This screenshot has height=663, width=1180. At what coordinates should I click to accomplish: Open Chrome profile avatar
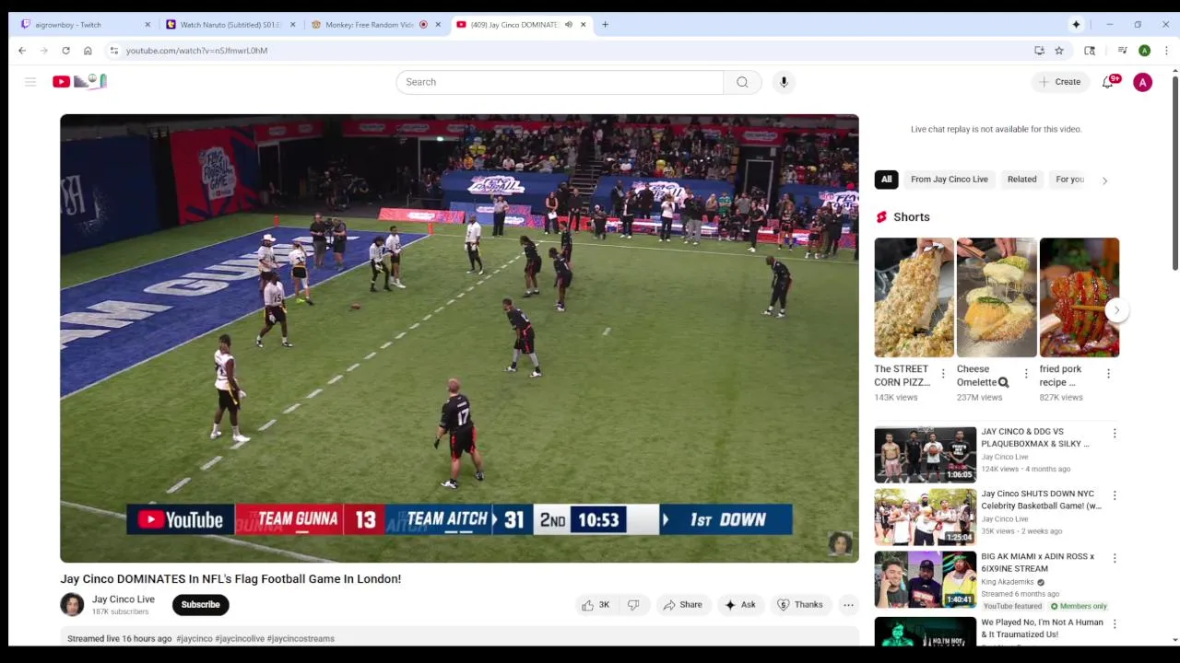click(x=1144, y=51)
